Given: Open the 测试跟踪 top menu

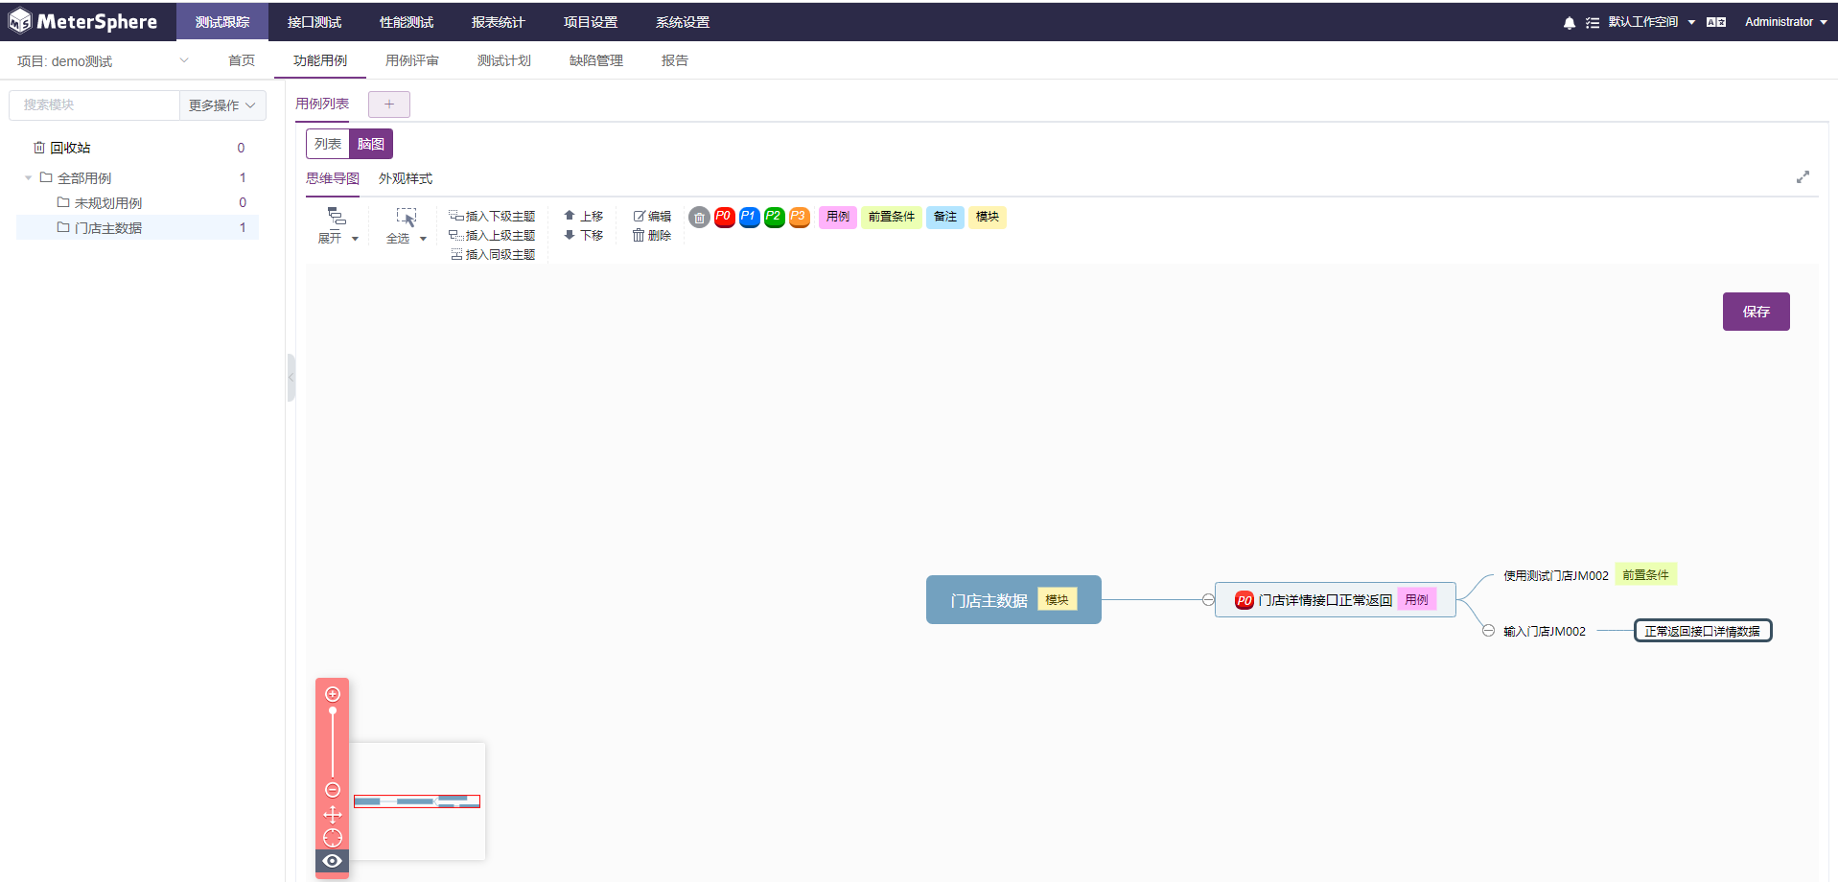Looking at the screenshot, I should (x=222, y=22).
